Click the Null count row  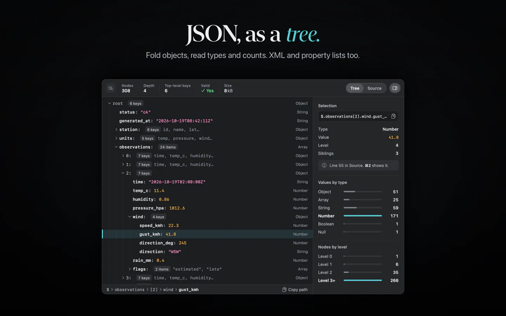point(358,232)
